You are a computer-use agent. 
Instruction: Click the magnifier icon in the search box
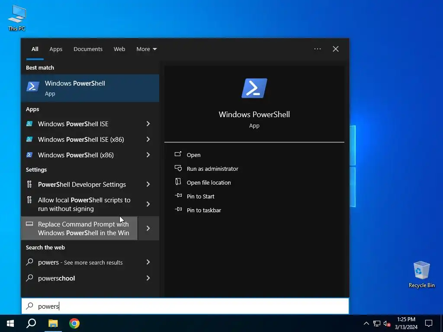30,306
